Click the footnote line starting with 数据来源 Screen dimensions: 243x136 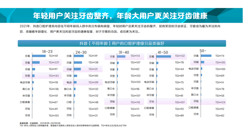40,123
